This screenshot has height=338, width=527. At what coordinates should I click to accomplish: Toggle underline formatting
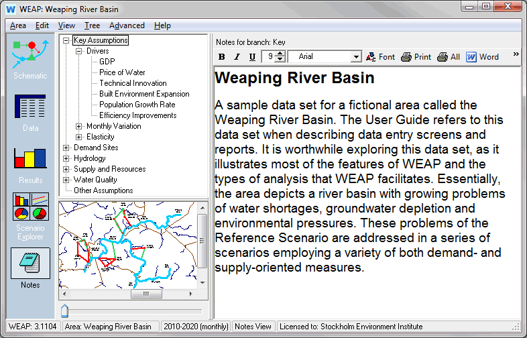coord(252,57)
